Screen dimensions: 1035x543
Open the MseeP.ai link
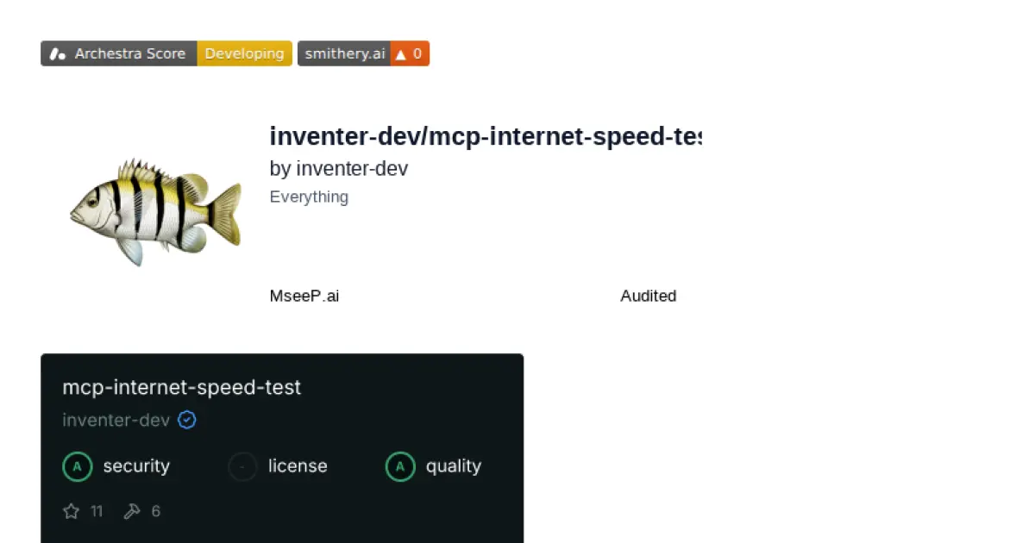pos(304,296)
